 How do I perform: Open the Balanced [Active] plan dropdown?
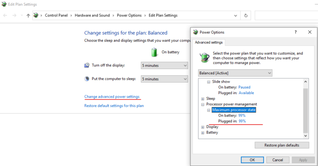(x=235, y=73)
